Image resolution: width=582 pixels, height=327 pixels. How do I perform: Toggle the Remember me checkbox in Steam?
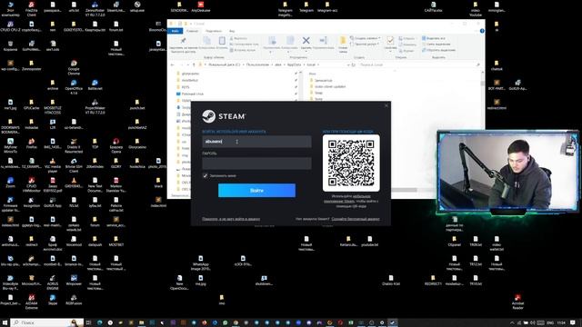tap(206, 175)
